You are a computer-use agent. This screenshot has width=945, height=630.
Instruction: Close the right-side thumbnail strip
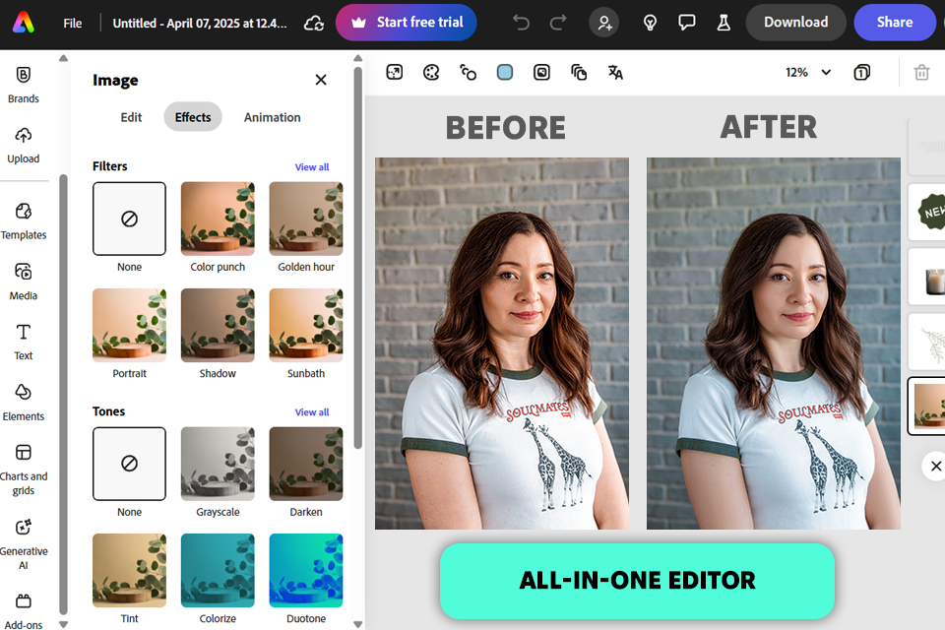coord(935,466)
